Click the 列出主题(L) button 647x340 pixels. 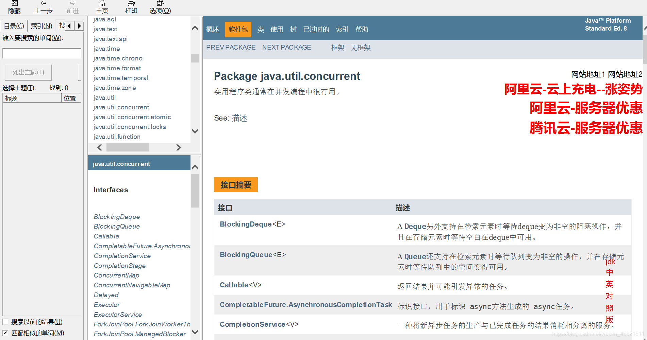(29, 72)
